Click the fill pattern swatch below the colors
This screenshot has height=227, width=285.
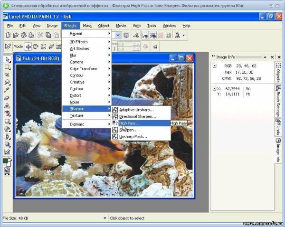[x=7, y=170]
